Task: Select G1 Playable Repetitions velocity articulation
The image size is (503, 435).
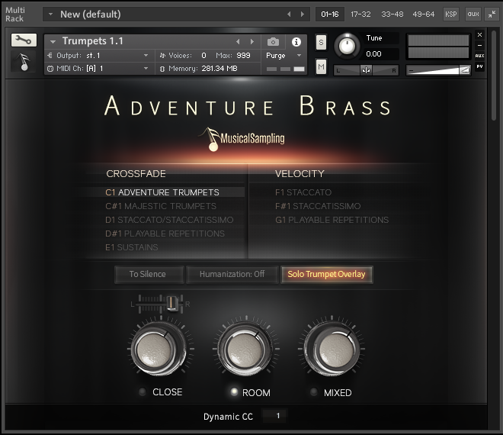Action: [x=332, y=220]
